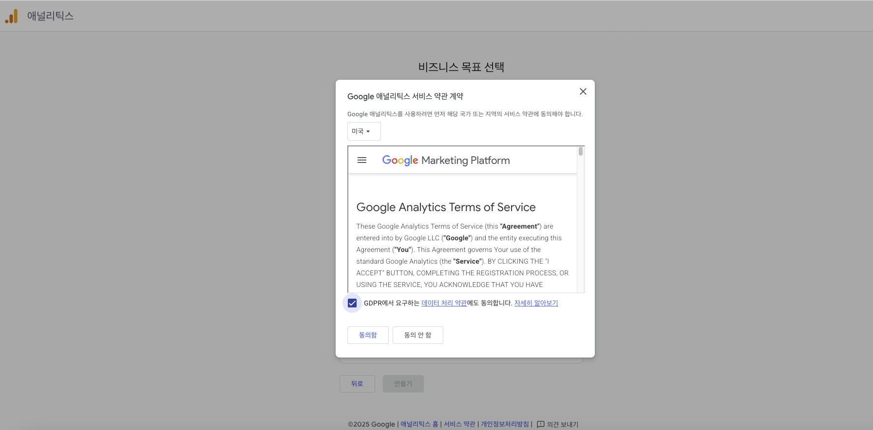Click the 뒤로 back button

click(357, 384)
